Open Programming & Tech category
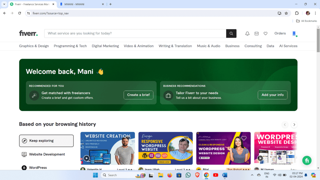Image resolution: width=320 pixels, height=180 pixels. click(70, 46)
